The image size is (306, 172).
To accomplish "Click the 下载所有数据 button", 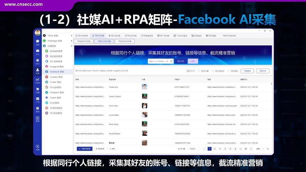I will point(85,149).
